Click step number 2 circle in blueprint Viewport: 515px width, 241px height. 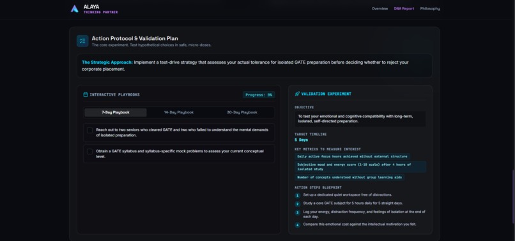tap(298, 204)
